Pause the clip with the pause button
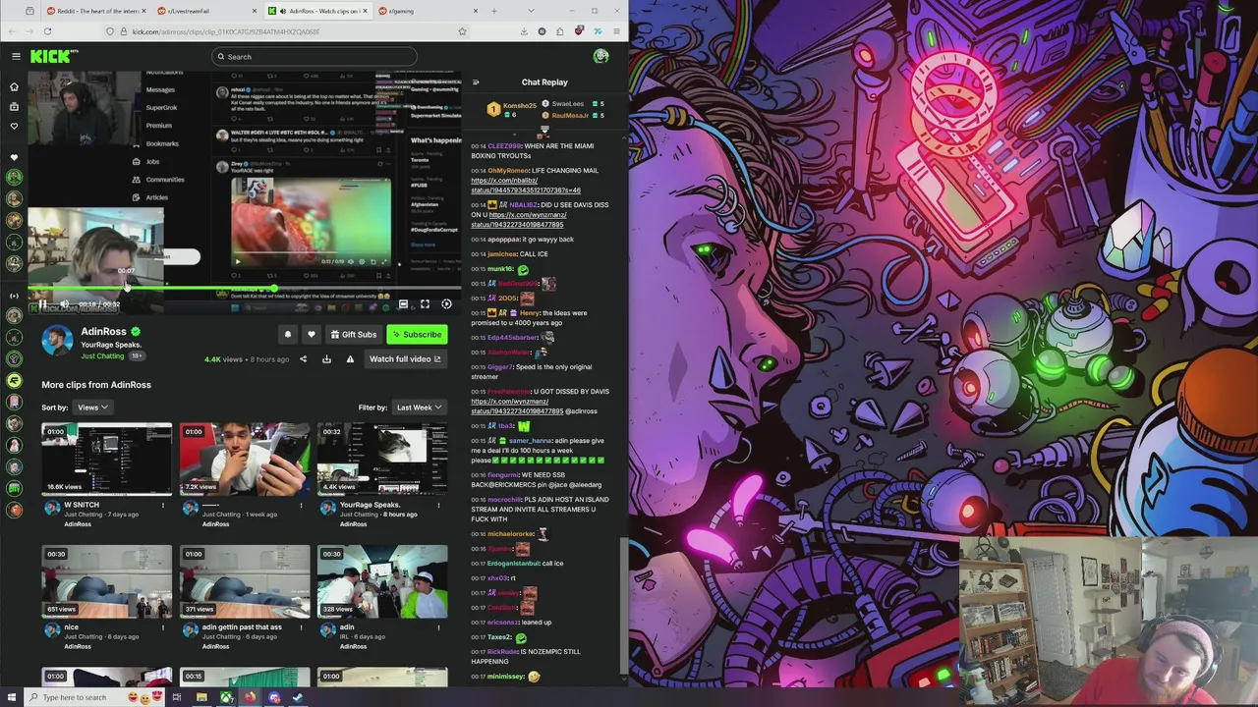Image resolution: width=1258 pixels, height=707 pixels. (43, 304)
